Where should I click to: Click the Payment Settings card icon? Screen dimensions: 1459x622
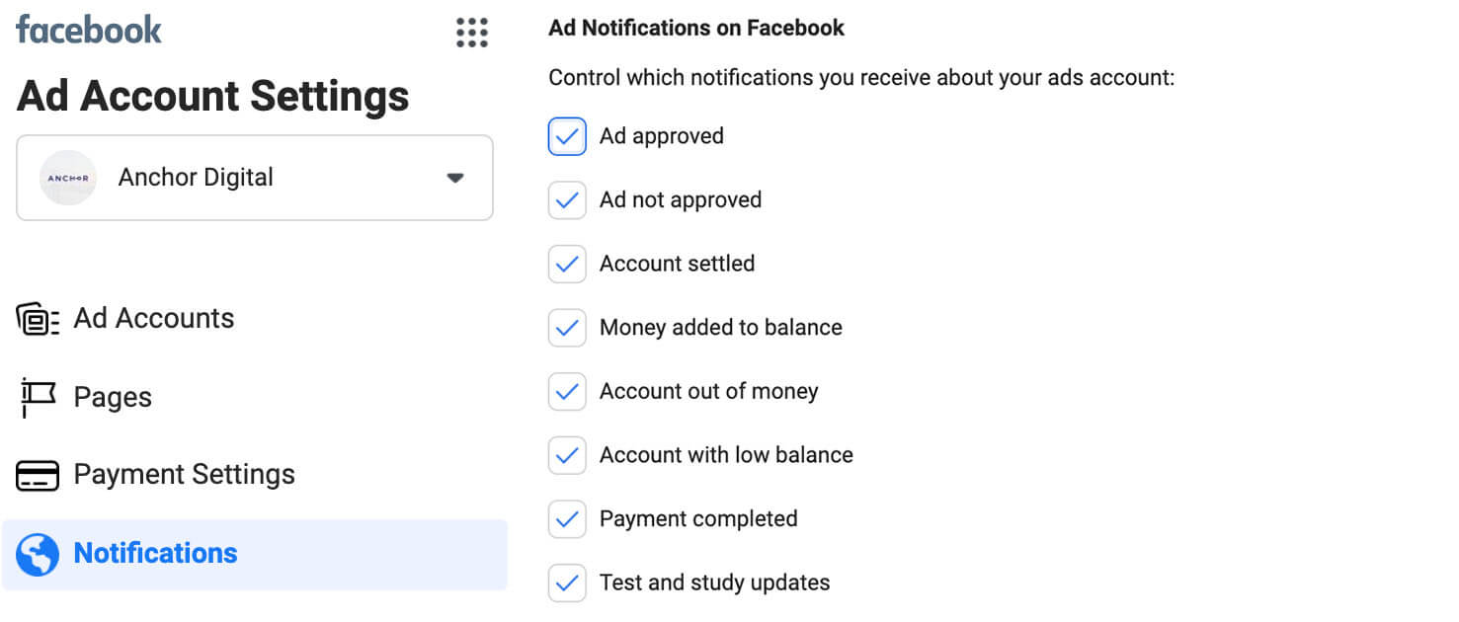pos(39,475)
